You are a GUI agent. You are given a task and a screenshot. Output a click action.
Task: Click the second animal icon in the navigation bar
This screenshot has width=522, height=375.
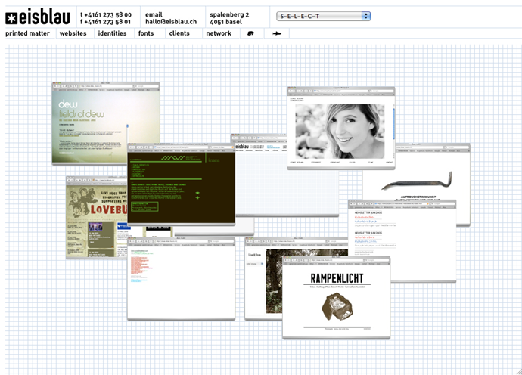[x=277, y=33]
